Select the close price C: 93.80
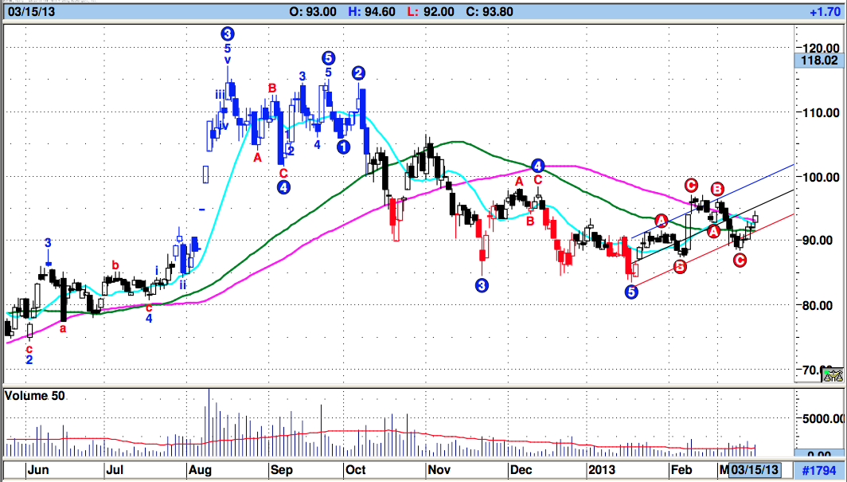The height and width of the screenshot is (482, 847). 490,11
